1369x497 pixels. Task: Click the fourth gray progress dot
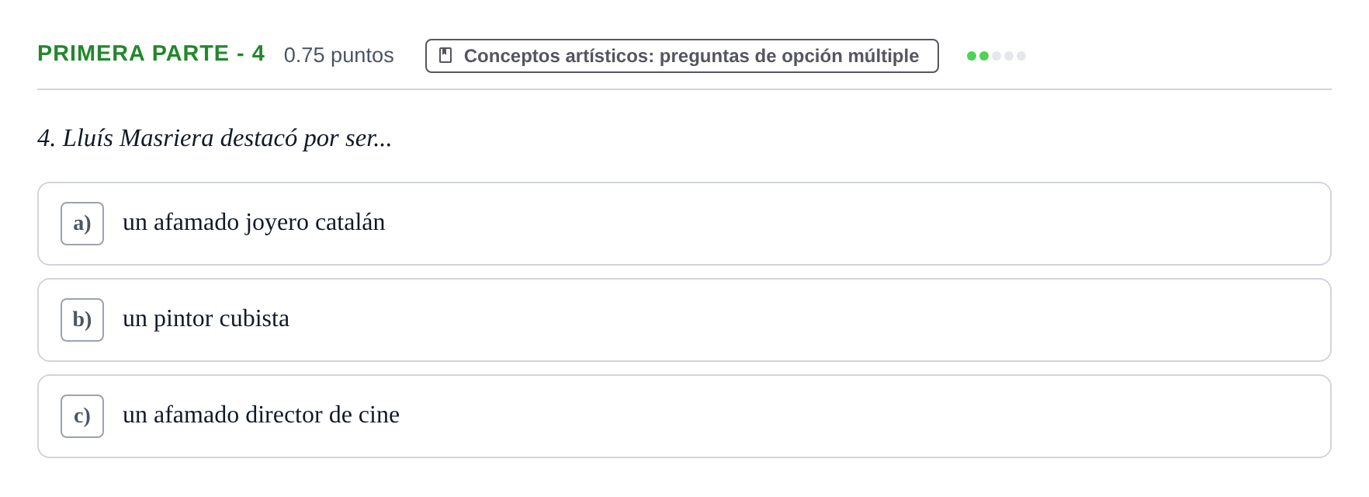[1009, 56]
